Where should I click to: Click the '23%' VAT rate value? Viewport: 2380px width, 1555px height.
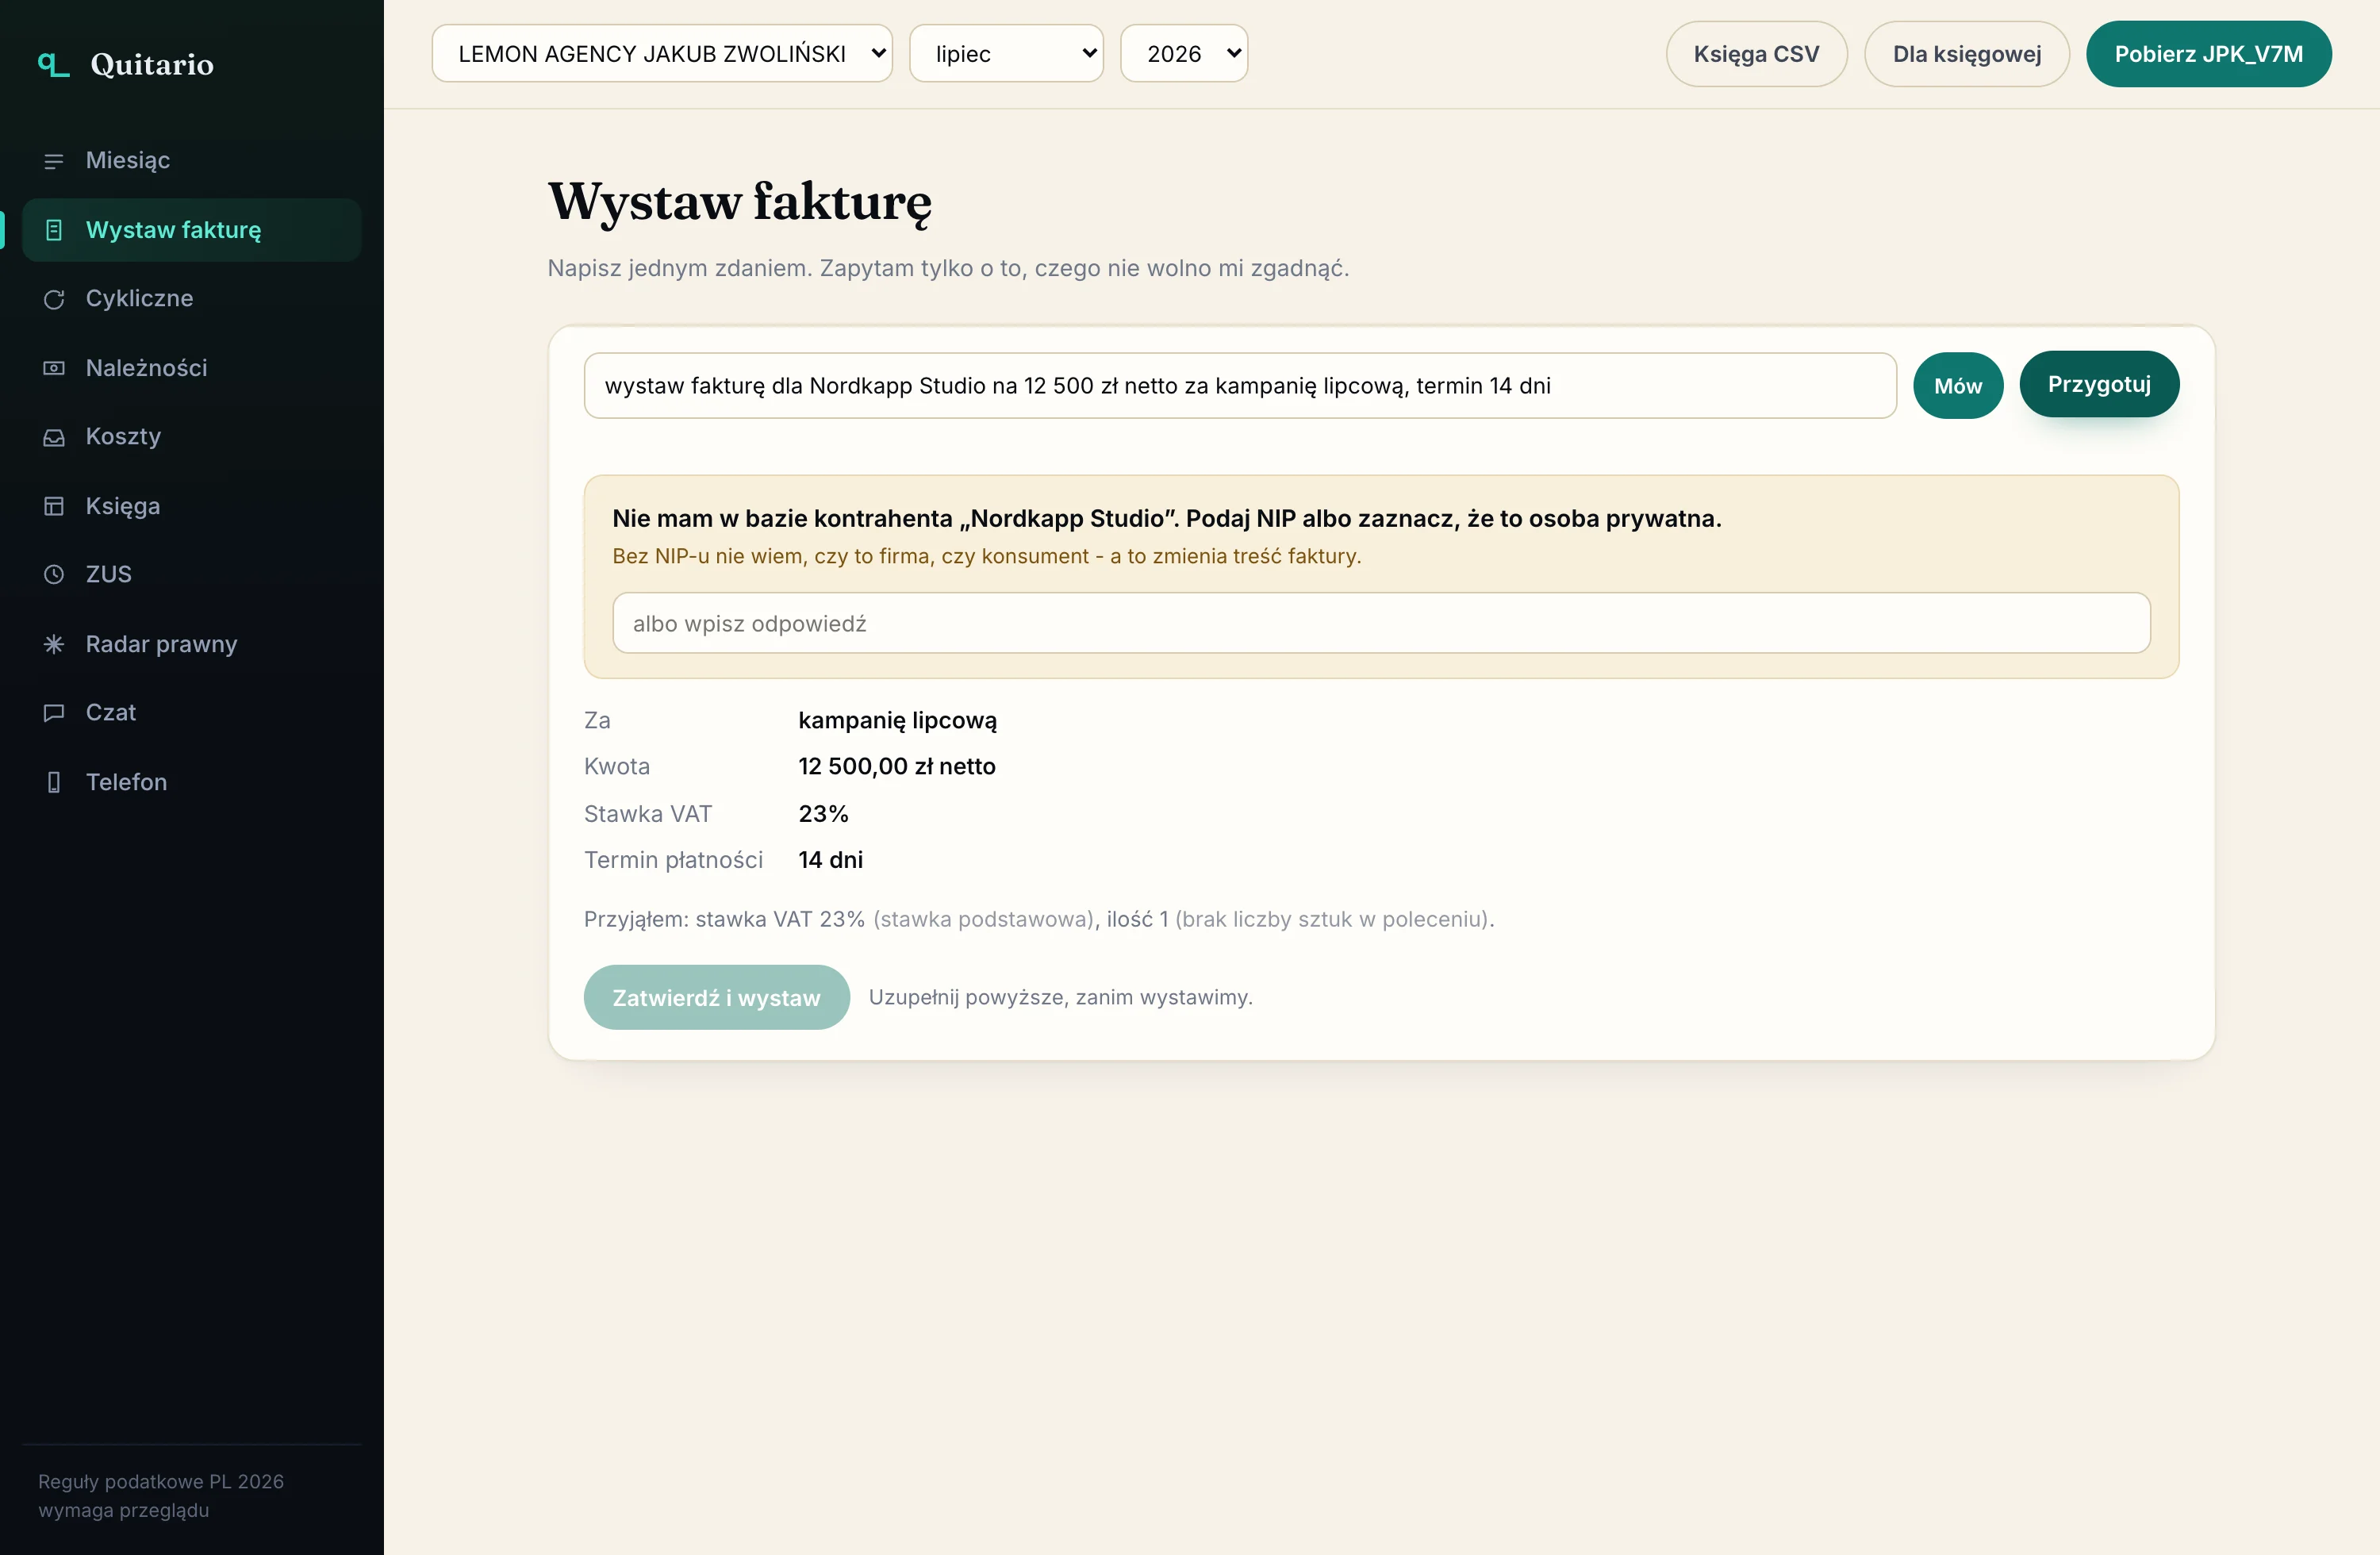coord(823,814)
